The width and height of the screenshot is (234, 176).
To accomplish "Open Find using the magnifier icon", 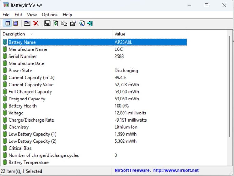I will [82, 24].
